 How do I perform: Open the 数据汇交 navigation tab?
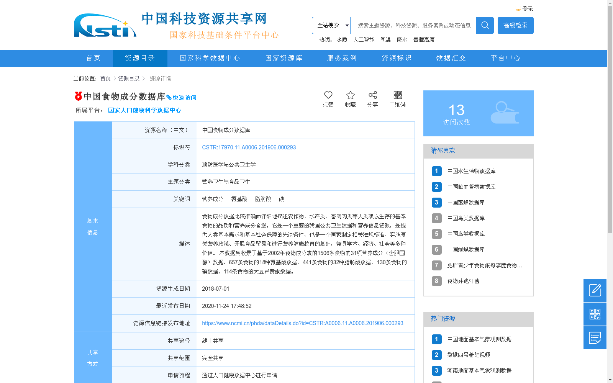click(x=451, y=58)
